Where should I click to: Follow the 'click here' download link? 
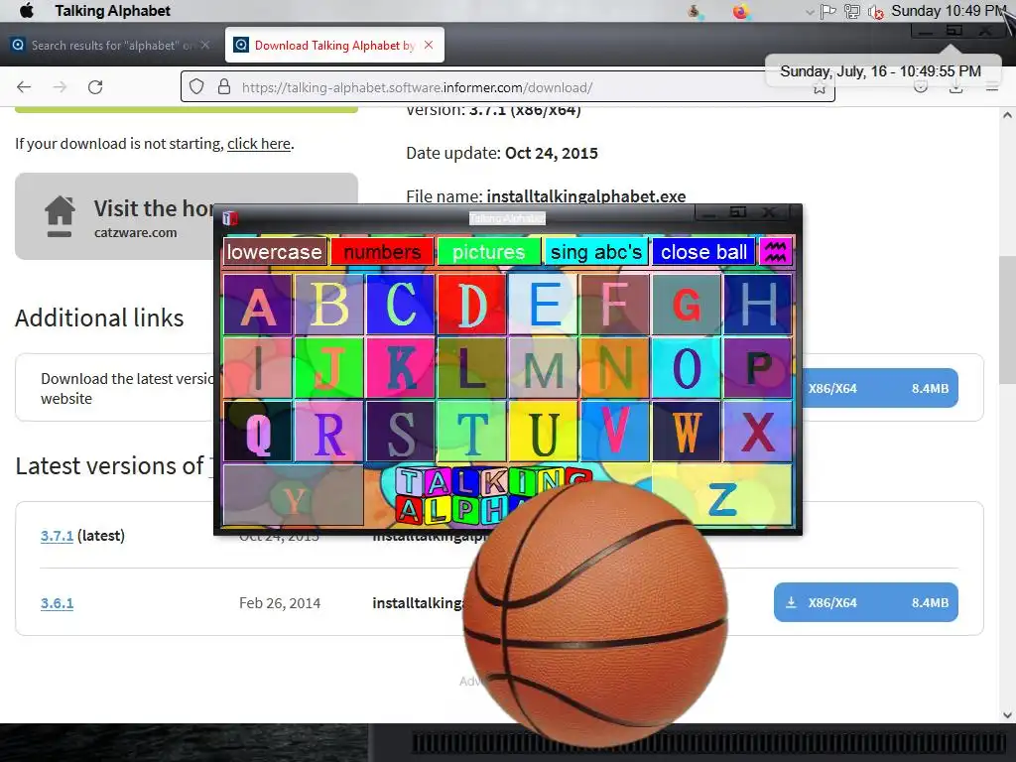[259, 144]
